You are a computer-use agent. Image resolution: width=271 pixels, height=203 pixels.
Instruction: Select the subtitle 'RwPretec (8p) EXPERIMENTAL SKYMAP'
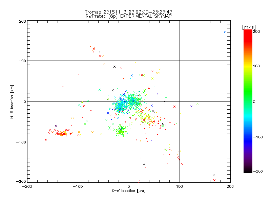[x=129, y=16]
